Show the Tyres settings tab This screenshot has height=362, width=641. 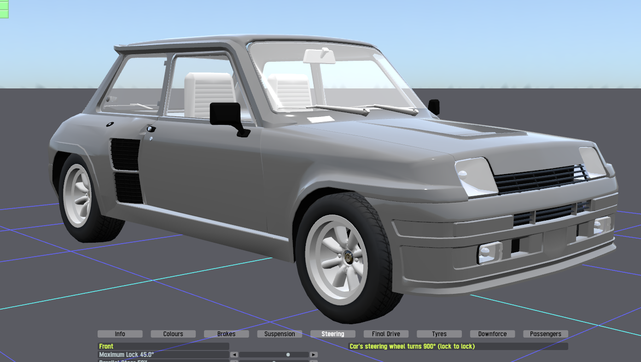(x=439, y=334)
